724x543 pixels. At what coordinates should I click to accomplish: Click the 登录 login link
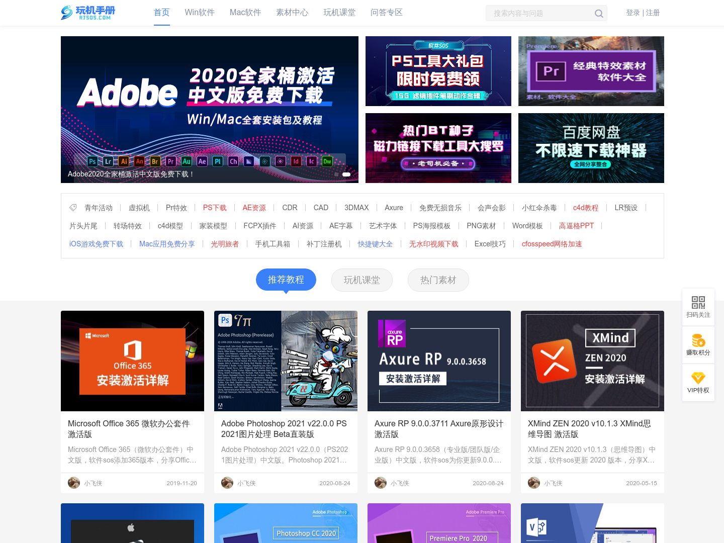coord(632,13)
